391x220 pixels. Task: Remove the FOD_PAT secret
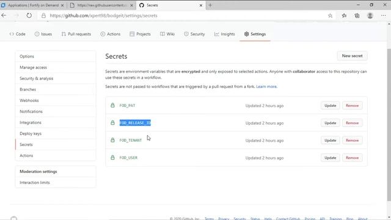352,106
